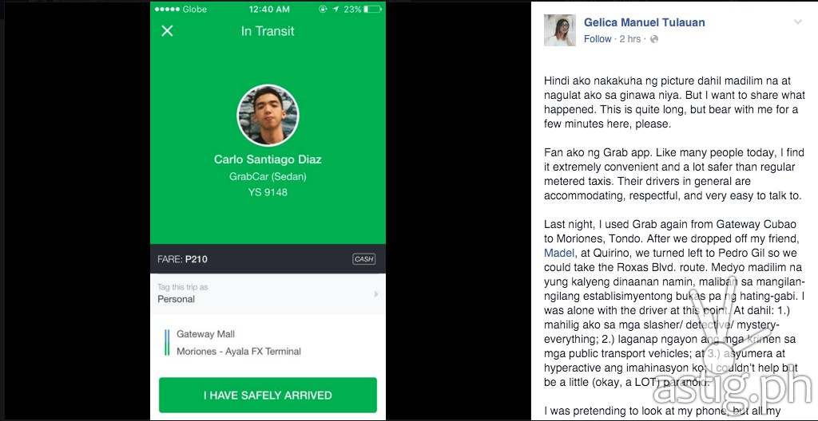Click the Madel tagged friend link

[x=559, y=253]
